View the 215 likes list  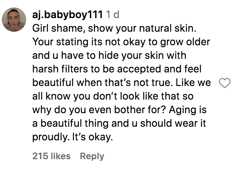click(51, 156)
